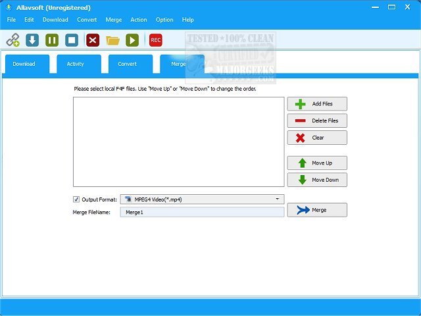
Task: Open the Help menu
Action: click(187, 20)
